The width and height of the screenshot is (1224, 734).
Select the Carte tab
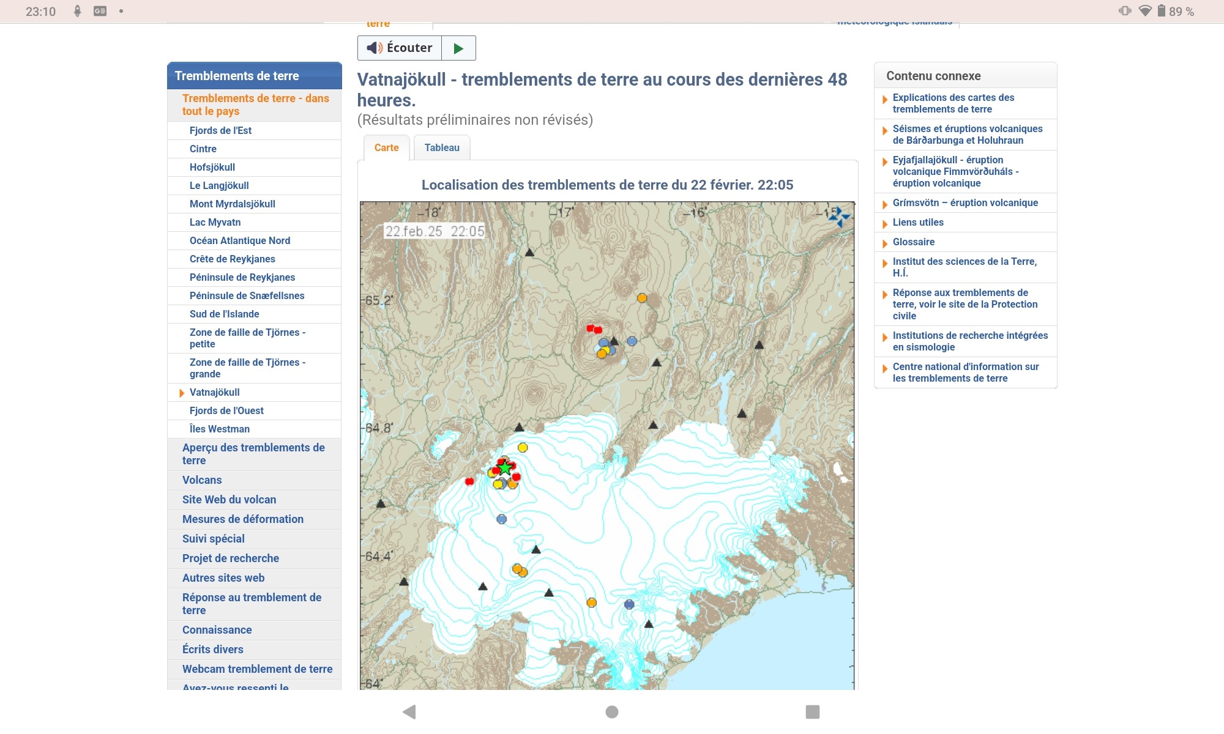point(386,147)
